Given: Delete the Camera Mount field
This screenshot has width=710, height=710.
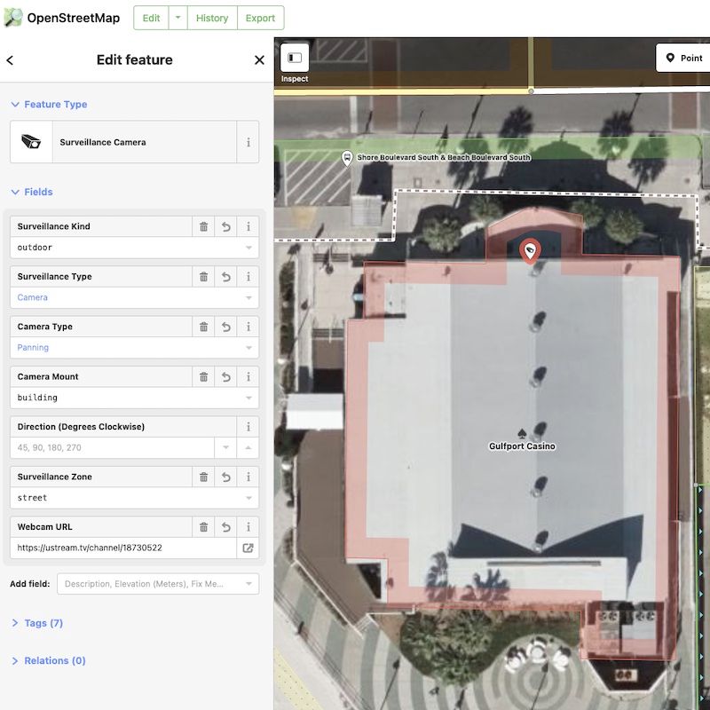Looking at the screenshot, I should [x=204, y=376].
